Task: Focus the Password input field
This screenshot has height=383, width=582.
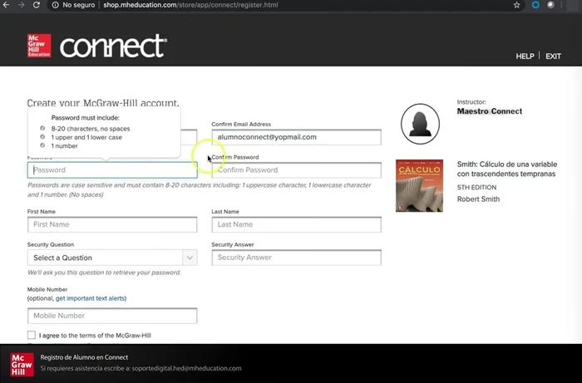Action: 112,170
